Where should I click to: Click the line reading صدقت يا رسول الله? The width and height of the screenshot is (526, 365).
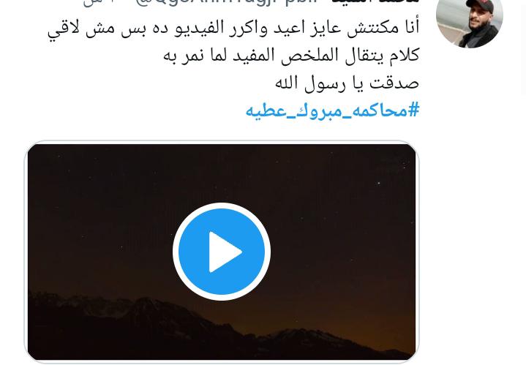(x=347, y=83)
